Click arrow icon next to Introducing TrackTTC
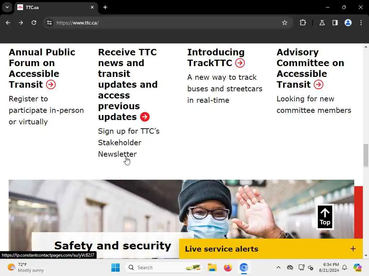This screenshot has height=276, width=369. [x=240, y=63]
